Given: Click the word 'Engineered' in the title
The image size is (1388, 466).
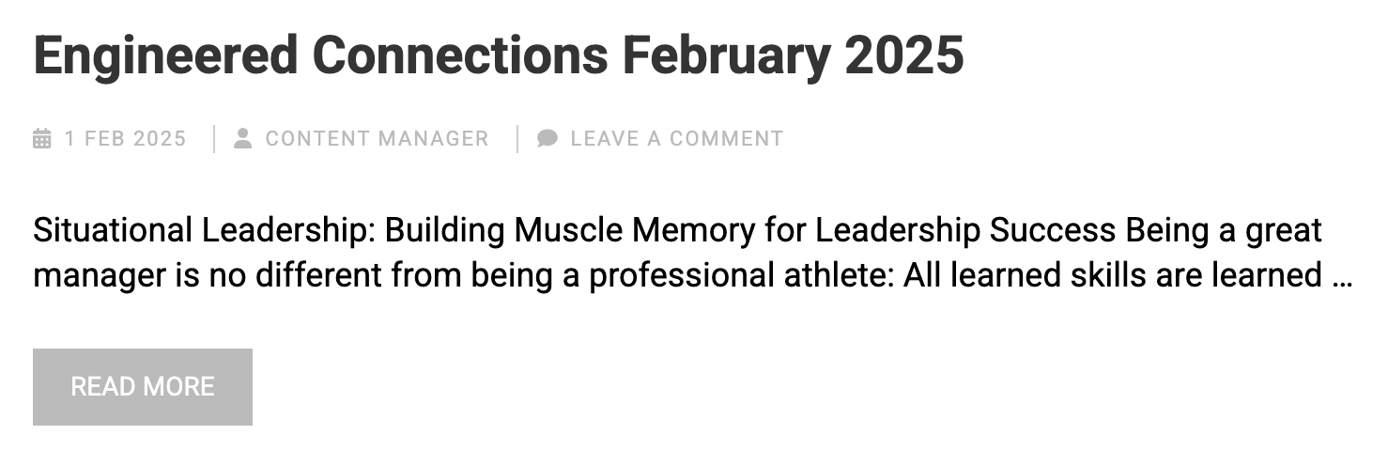Looking at the screenshot, I should 164,56.
